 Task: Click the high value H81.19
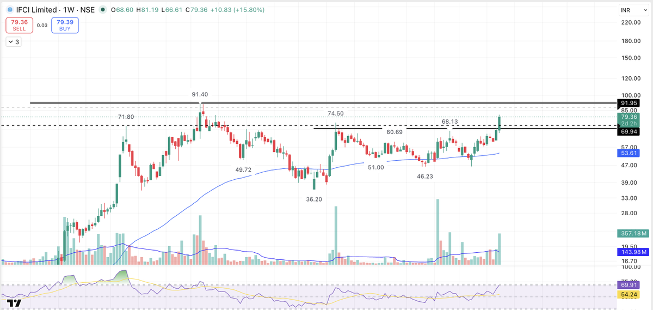tap(148, 10)
